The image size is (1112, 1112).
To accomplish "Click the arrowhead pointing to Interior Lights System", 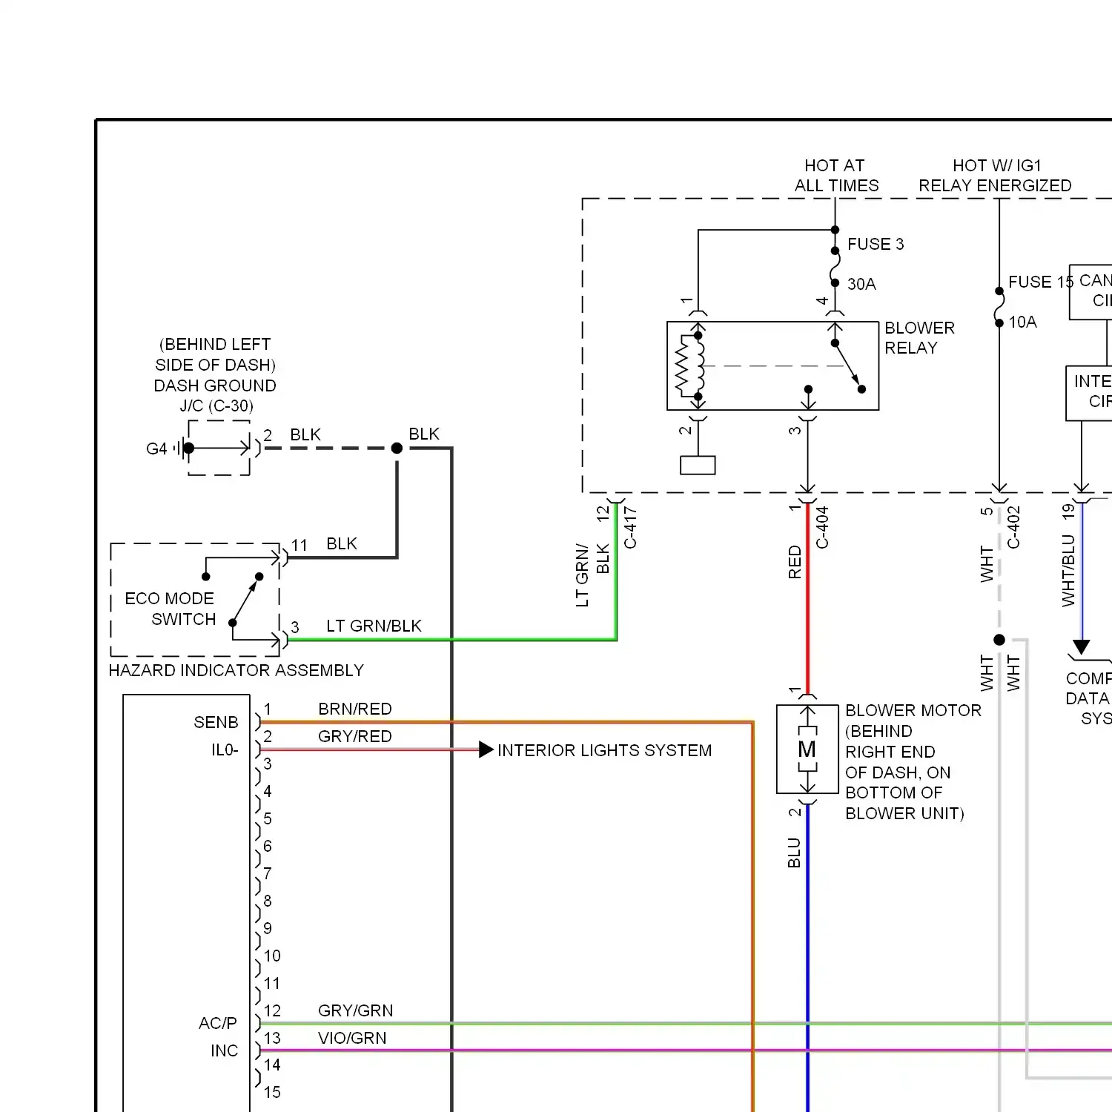I will tap(486, 749).
